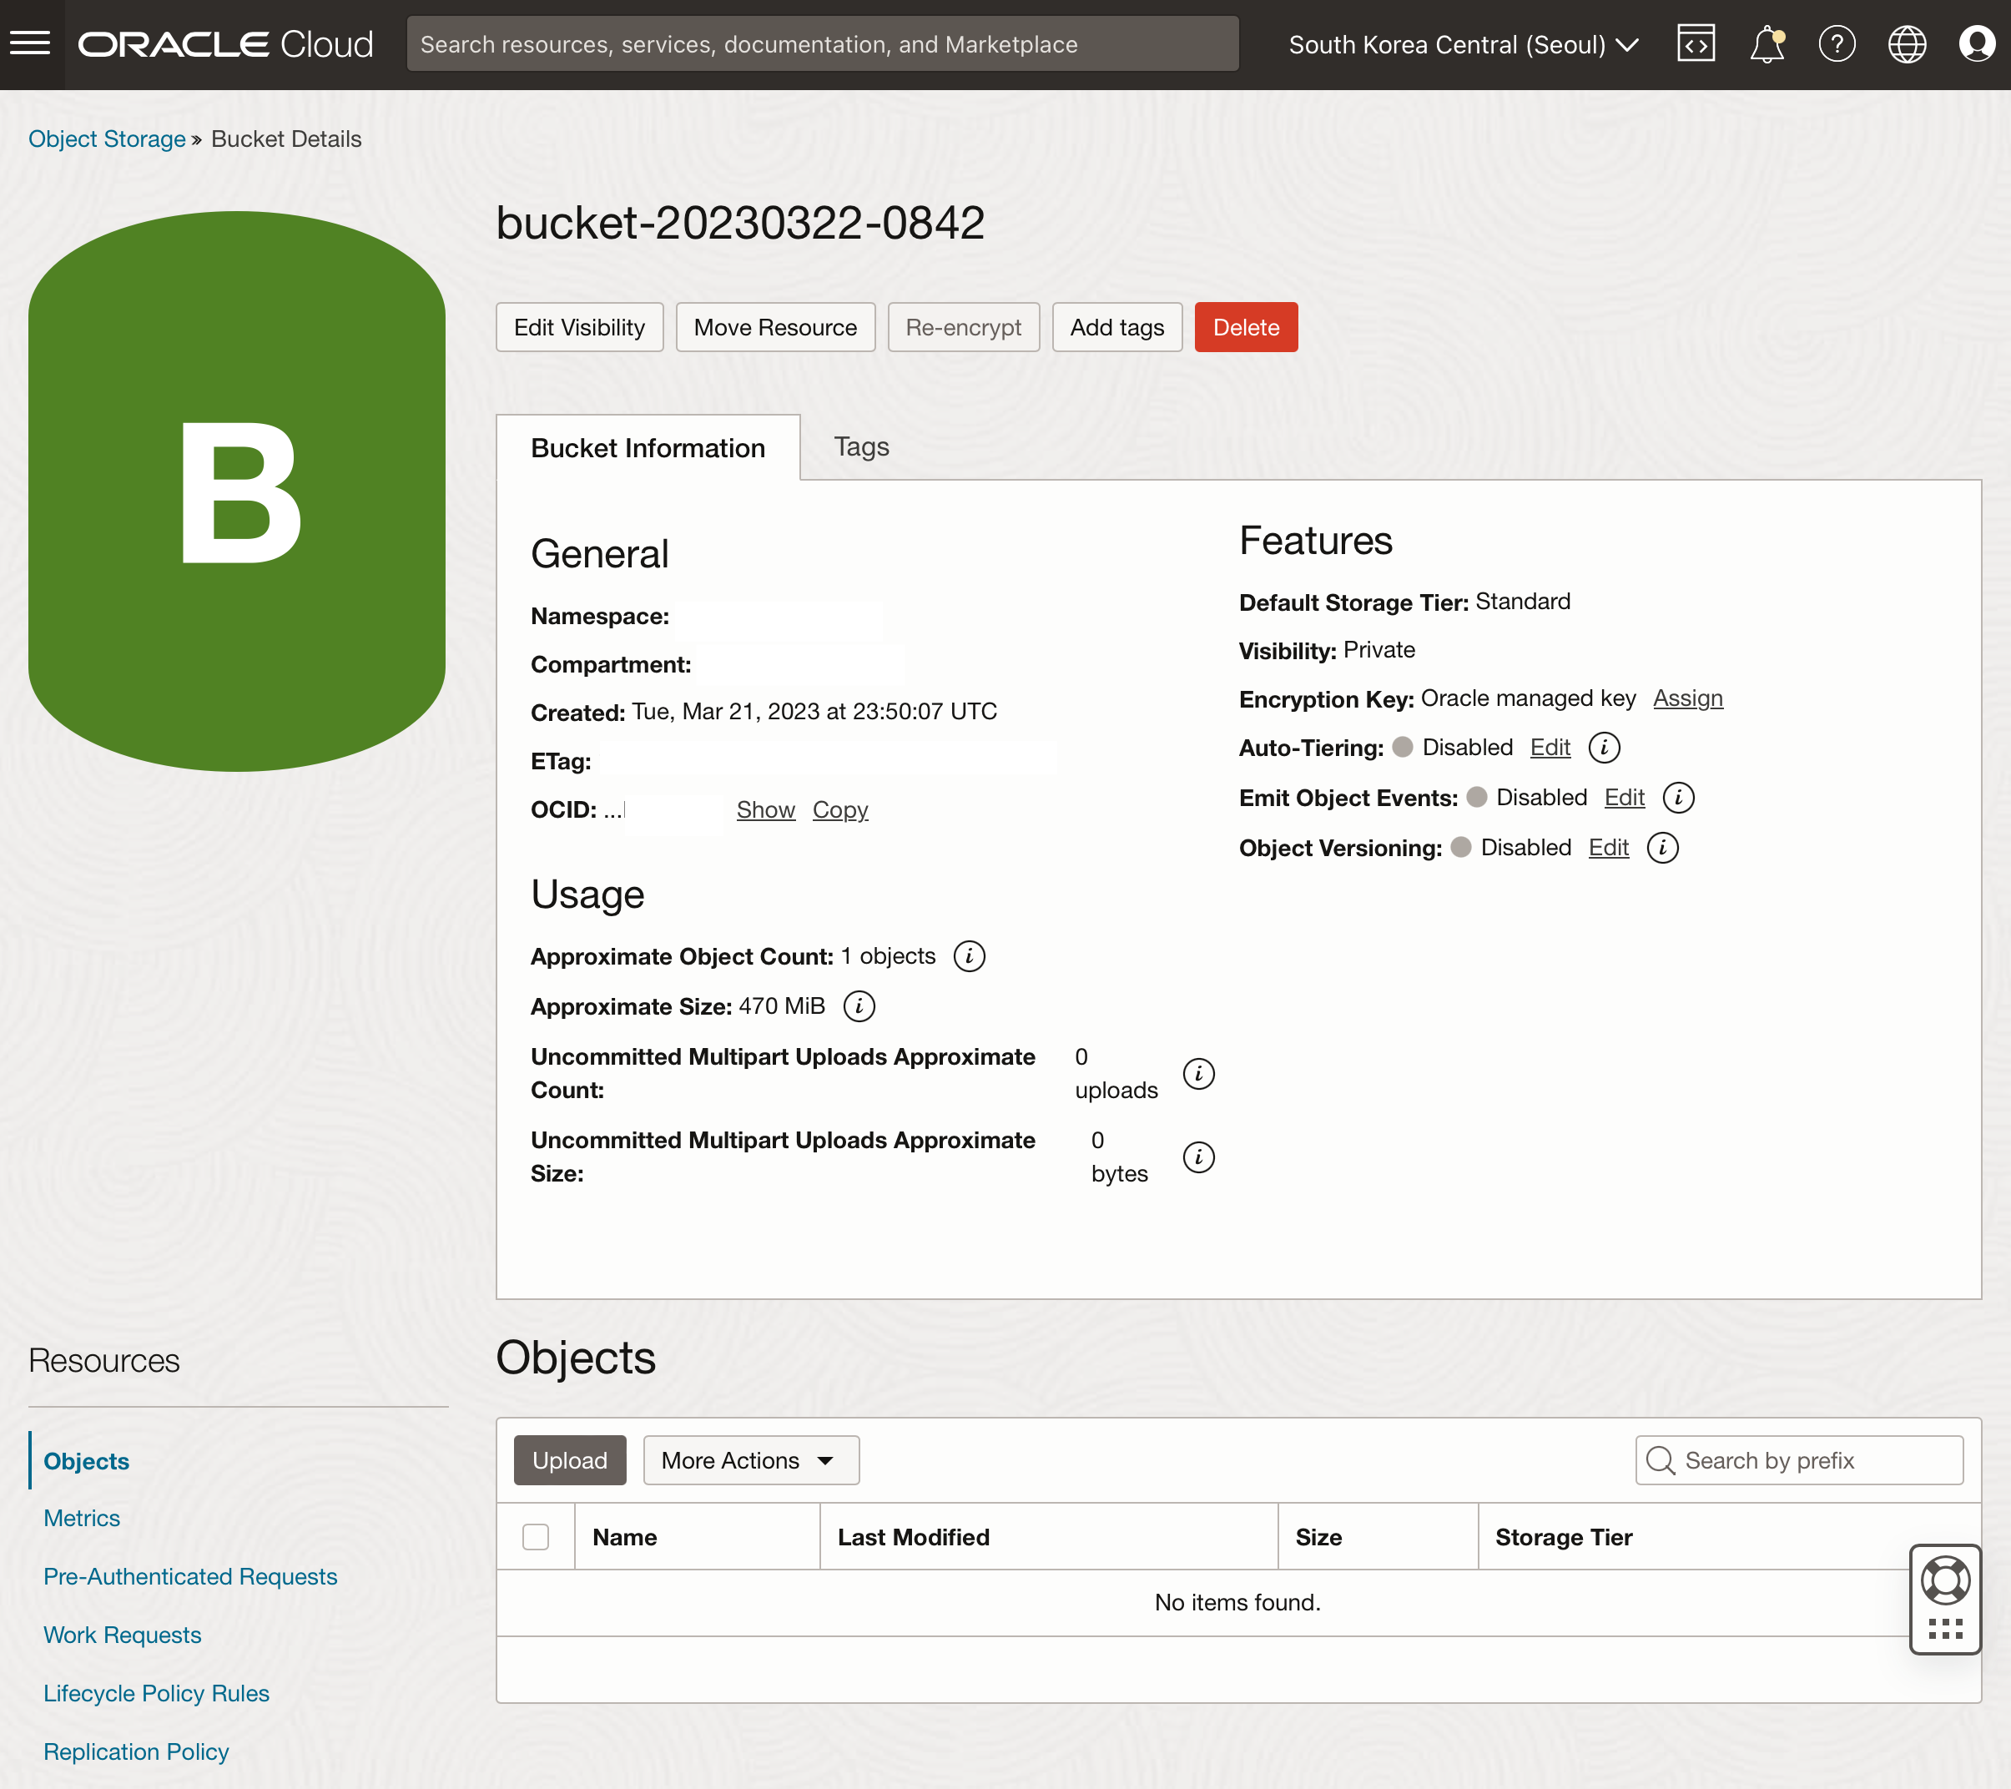Screen dimensions: 2011x1789
Task: Edit the Object Versioning setting
Action: pyautogui.click(x=1608, y=849)
